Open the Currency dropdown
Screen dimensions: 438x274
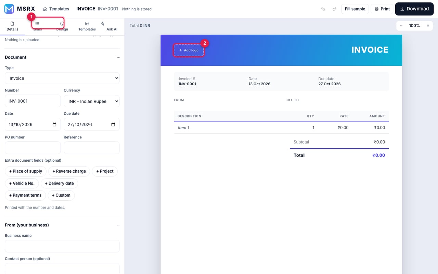click(92, 101)
